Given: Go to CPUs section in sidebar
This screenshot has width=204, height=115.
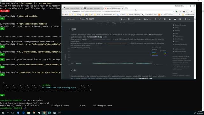Looking at the screenshot, I should tap(176, 28).
